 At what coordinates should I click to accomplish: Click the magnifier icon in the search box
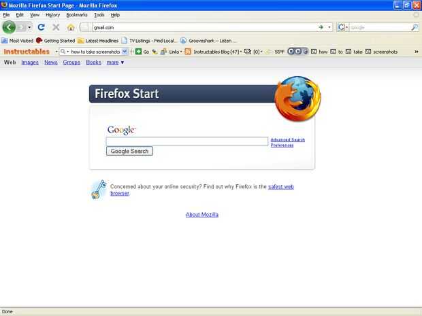tap(415, 27)
